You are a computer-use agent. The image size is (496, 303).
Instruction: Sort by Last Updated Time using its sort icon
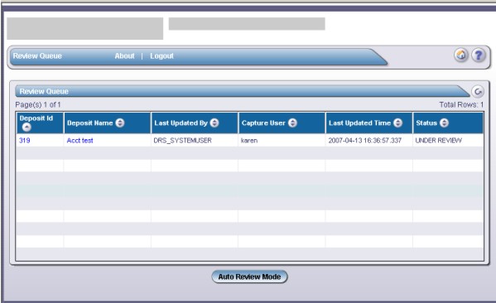[x=398, y=123]
